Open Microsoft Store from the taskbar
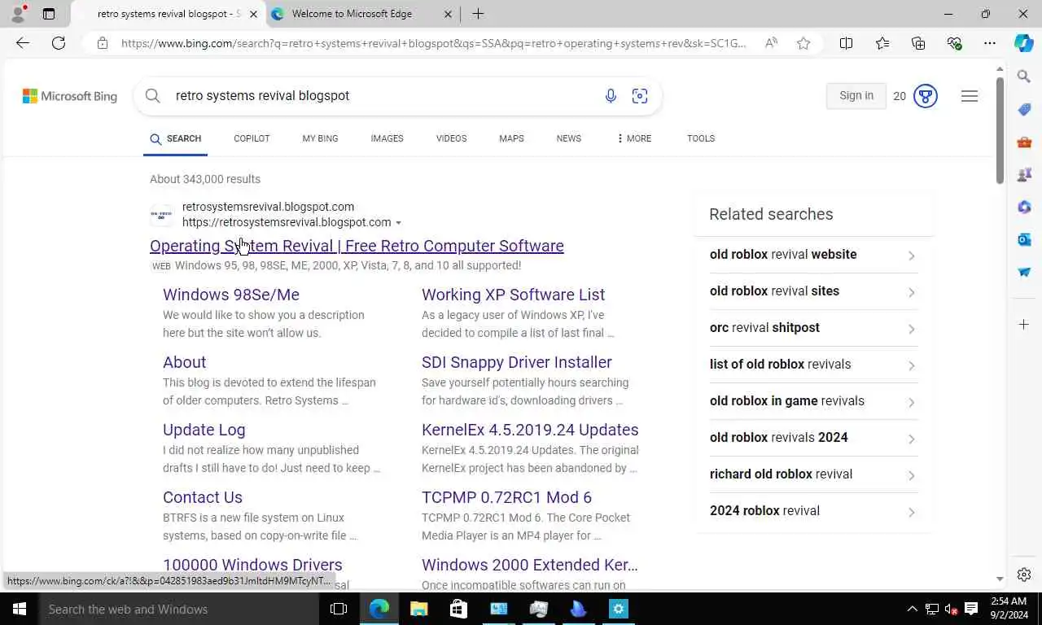 458,609
